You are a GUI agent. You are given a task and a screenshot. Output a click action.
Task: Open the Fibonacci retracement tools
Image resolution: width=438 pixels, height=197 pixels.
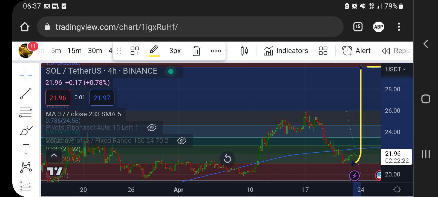point(26,112)
